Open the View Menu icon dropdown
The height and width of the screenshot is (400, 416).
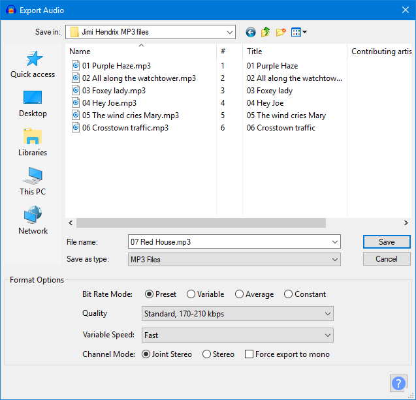[298, 32]
